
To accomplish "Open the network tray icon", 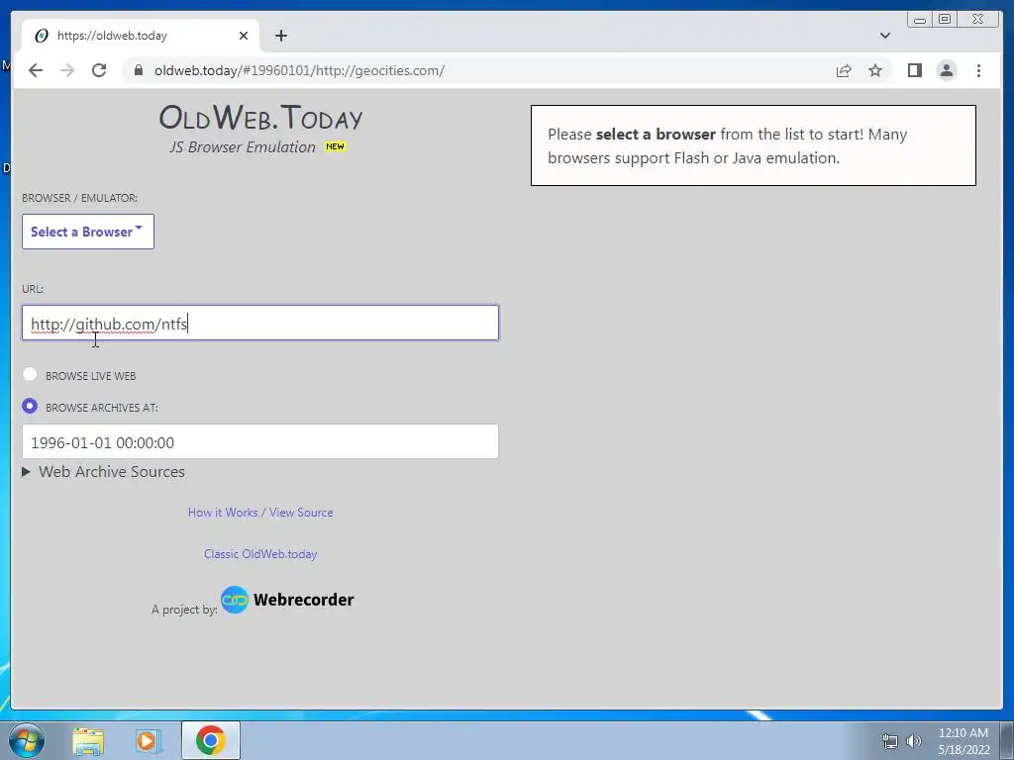I will [890, 741].
